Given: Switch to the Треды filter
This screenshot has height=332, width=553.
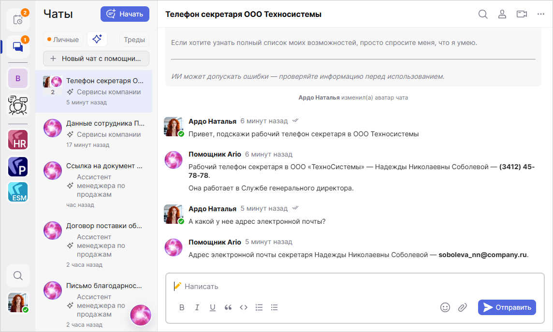Looking at the screenshot, I should tap(134, 40).
